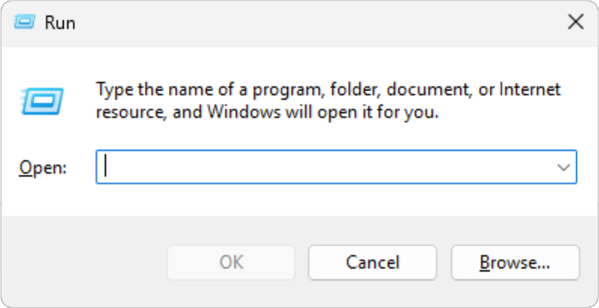
Task: Click the large Run icon beside the description
Action: pyautogui.click(x=43, y=101)
